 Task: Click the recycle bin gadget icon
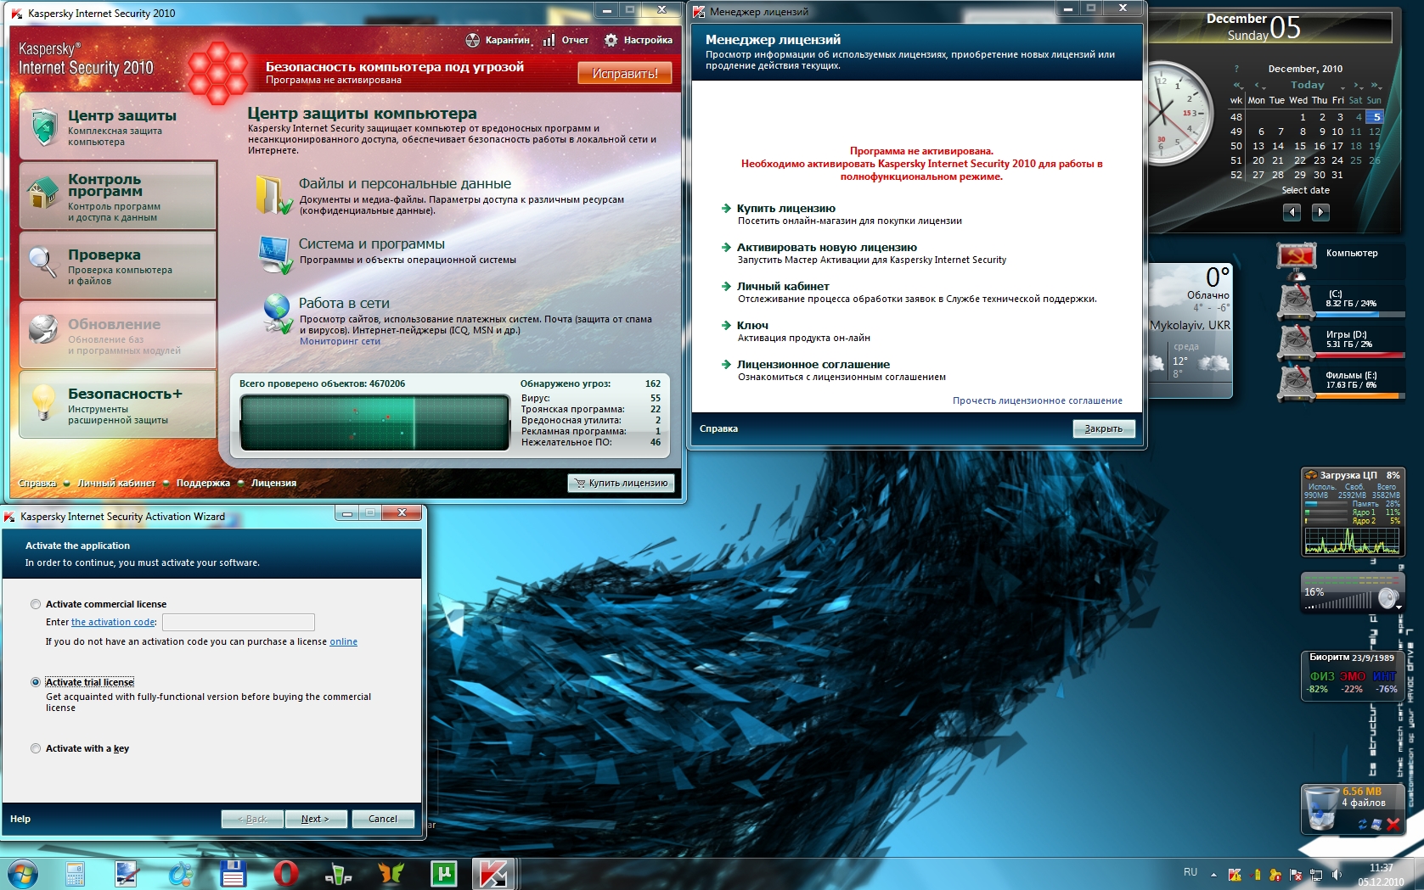point(1321,808)
